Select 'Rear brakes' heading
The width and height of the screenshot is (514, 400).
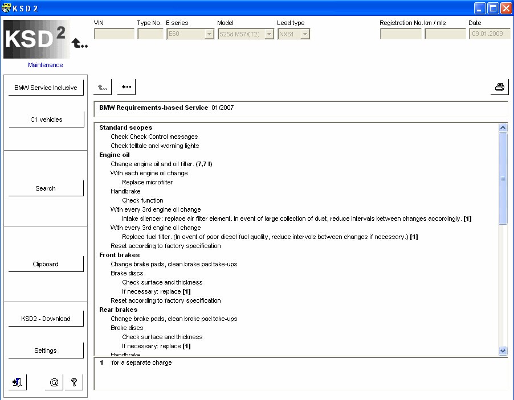click(119, 310)
